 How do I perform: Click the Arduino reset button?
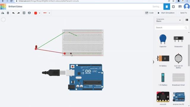[x=73, y=67]
